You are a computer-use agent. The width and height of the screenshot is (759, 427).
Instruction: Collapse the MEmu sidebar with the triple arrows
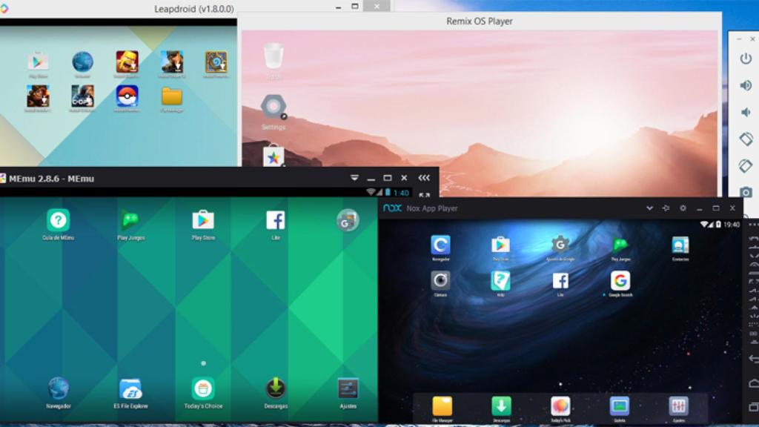pyautogui.click(x=422, y=178)
